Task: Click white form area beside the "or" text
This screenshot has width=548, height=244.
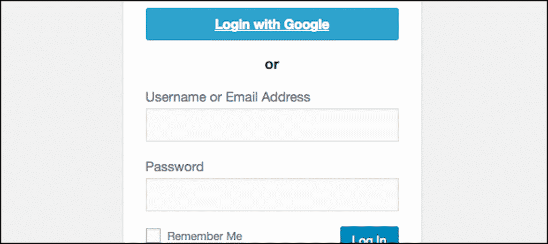Action: 348,65
